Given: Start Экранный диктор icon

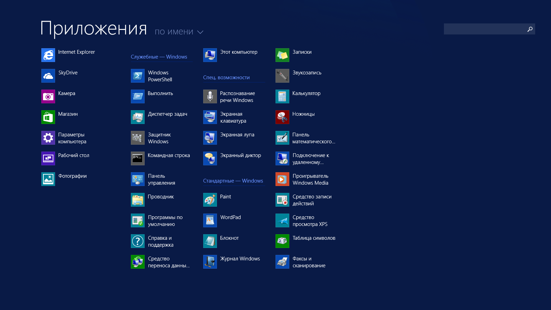Looking at the screenshot, I should [210, 158].
